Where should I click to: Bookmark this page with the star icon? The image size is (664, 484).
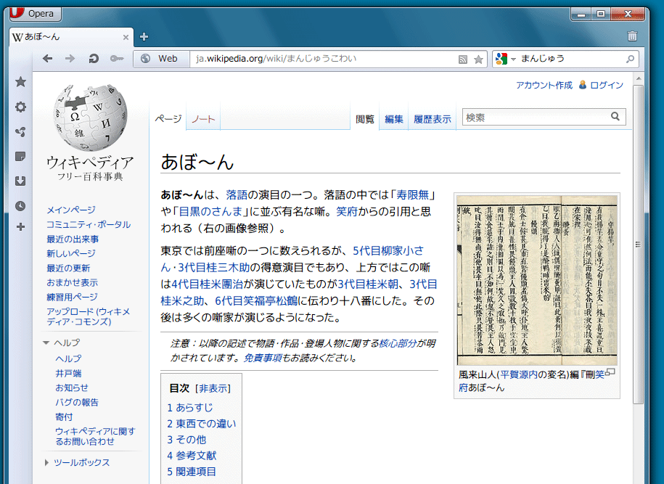tap(478, 60)
